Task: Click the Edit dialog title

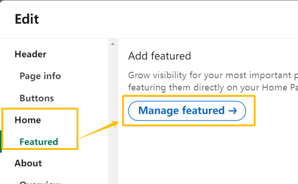Action: click(x=27, y=19)
